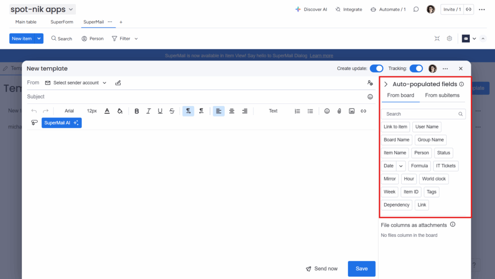Toggle italic formatting
495x279 pixels.
148,111
